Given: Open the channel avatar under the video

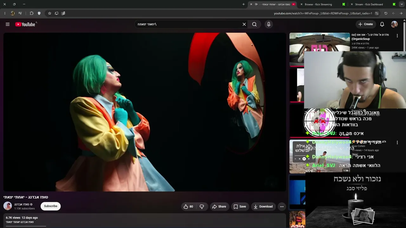Looking at the screenshot, I should pyautogui.click(x=8, y=206).
